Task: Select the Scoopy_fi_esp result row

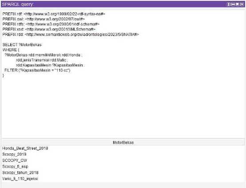Action: tap(123, 167)
